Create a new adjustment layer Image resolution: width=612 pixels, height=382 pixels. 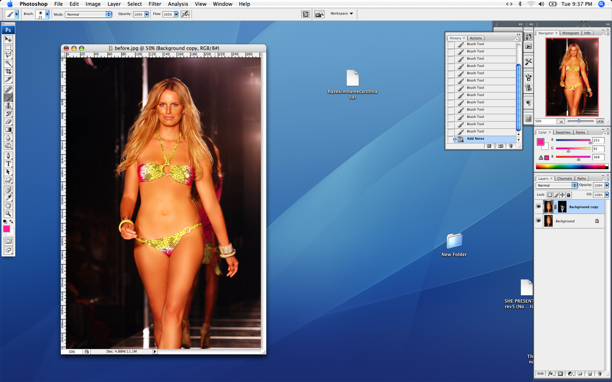pyautogui.click(x=570, y=374)
